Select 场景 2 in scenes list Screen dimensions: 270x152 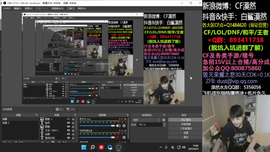(x=20, y=123)
